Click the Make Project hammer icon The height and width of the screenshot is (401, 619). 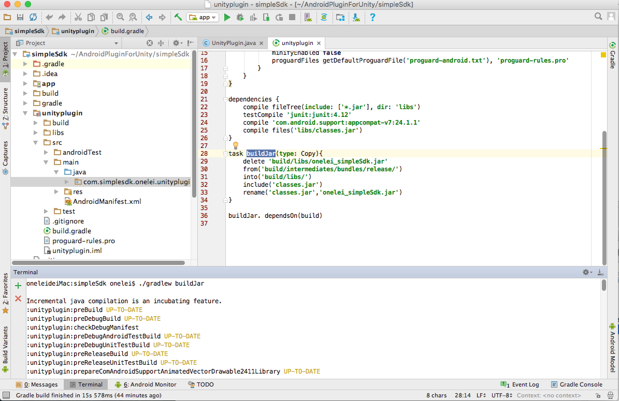click(x=178, y=18)
